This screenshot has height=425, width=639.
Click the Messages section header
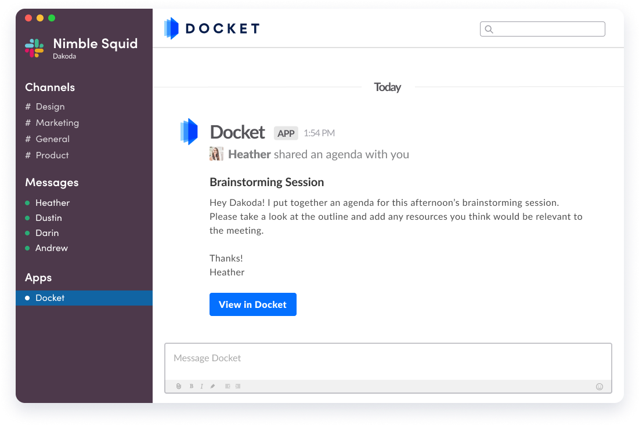(52, 183)
